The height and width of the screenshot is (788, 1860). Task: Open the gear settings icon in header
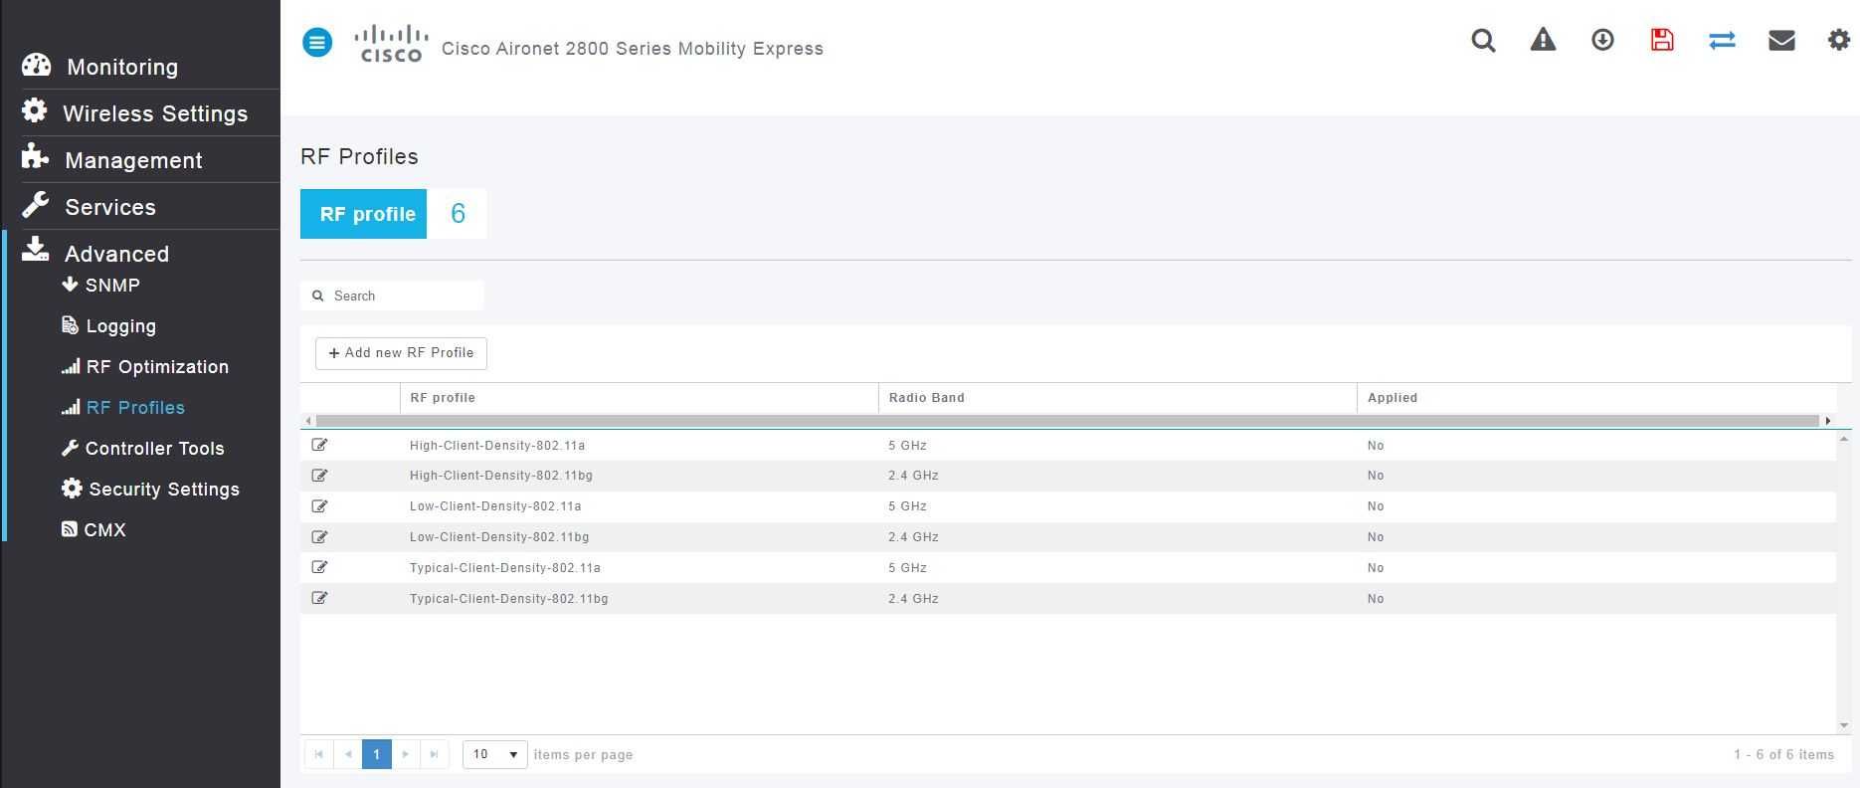click(1839, 40)
